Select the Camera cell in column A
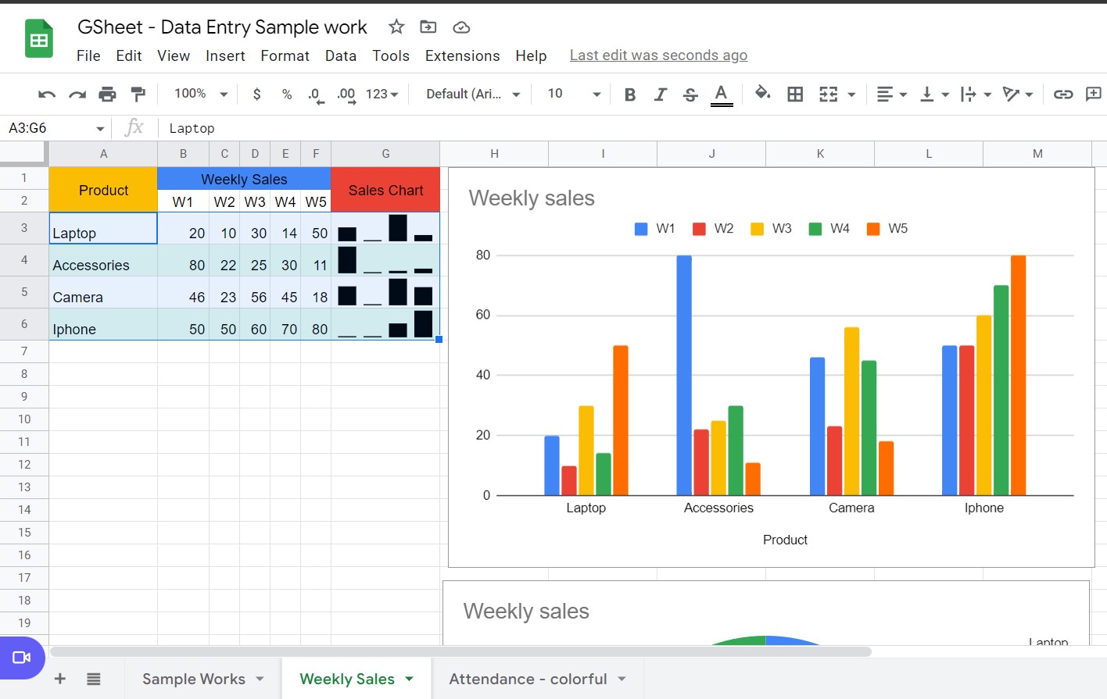The height and width of the screenshot is (699, 1107). click(x=103, y=292)
